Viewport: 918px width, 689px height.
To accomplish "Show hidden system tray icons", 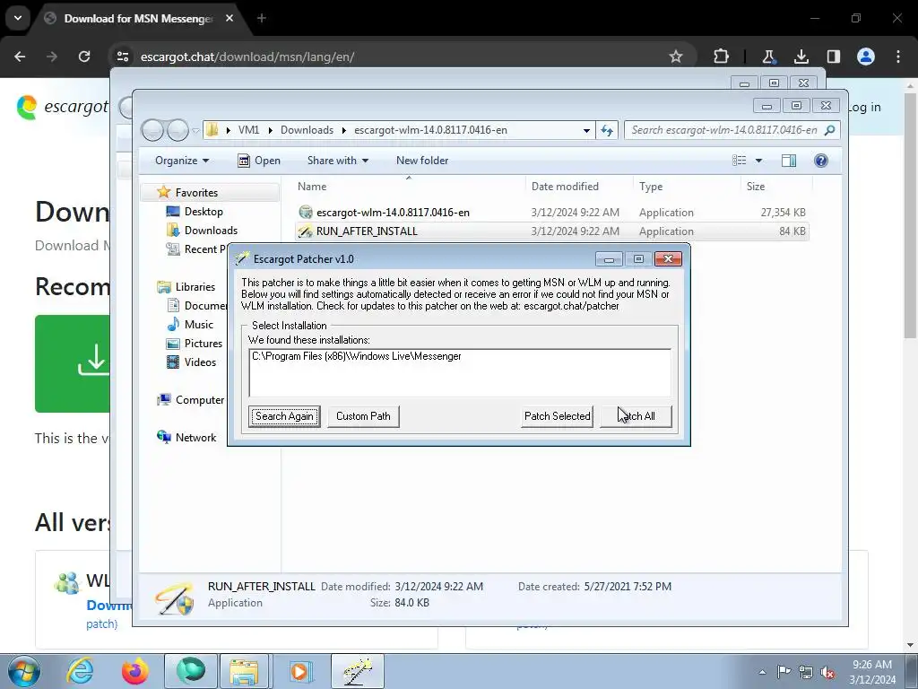I will [x=762, y=672].
